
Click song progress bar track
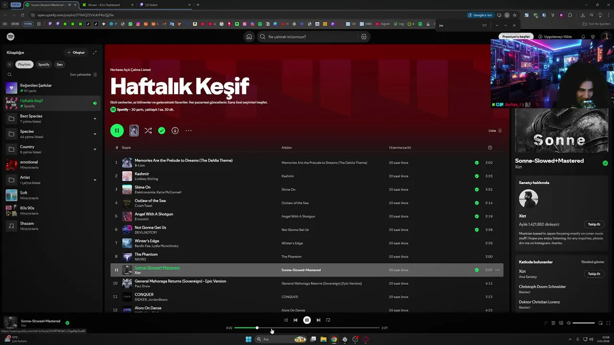coord(307,328)
